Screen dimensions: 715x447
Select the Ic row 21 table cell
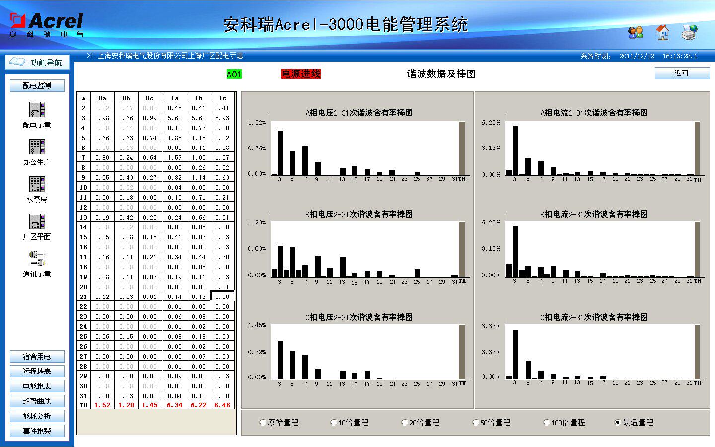coord(222,297)
